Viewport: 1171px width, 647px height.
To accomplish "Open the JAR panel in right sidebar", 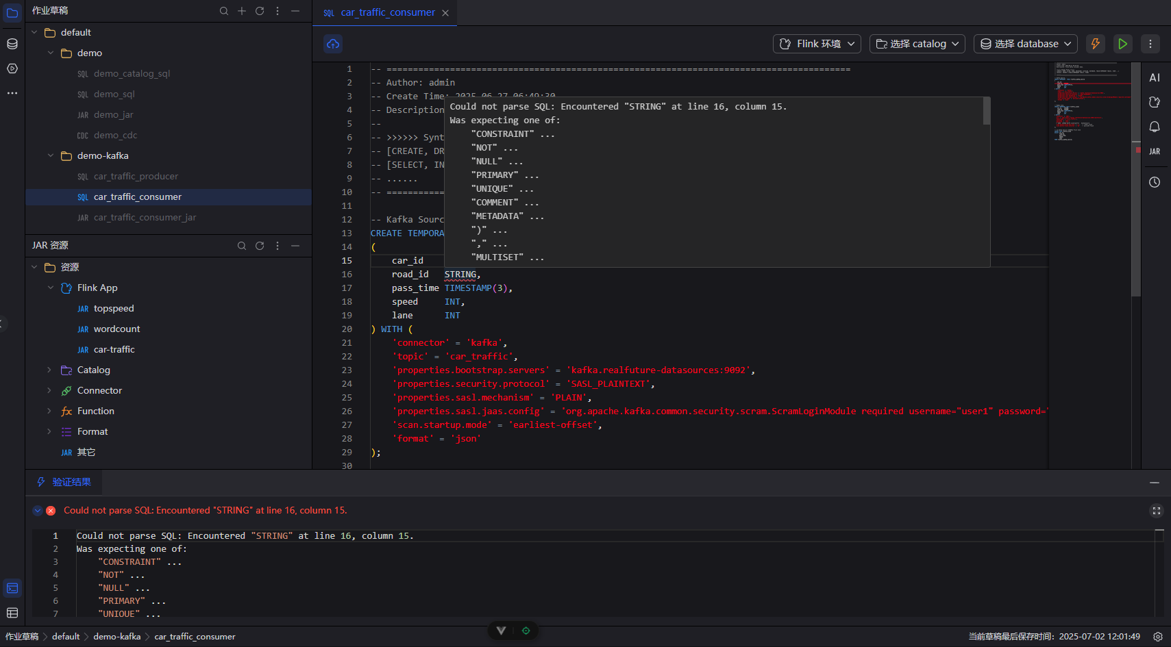I will [1155, 151].
